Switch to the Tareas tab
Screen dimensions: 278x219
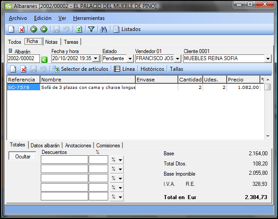click(71, 42)
